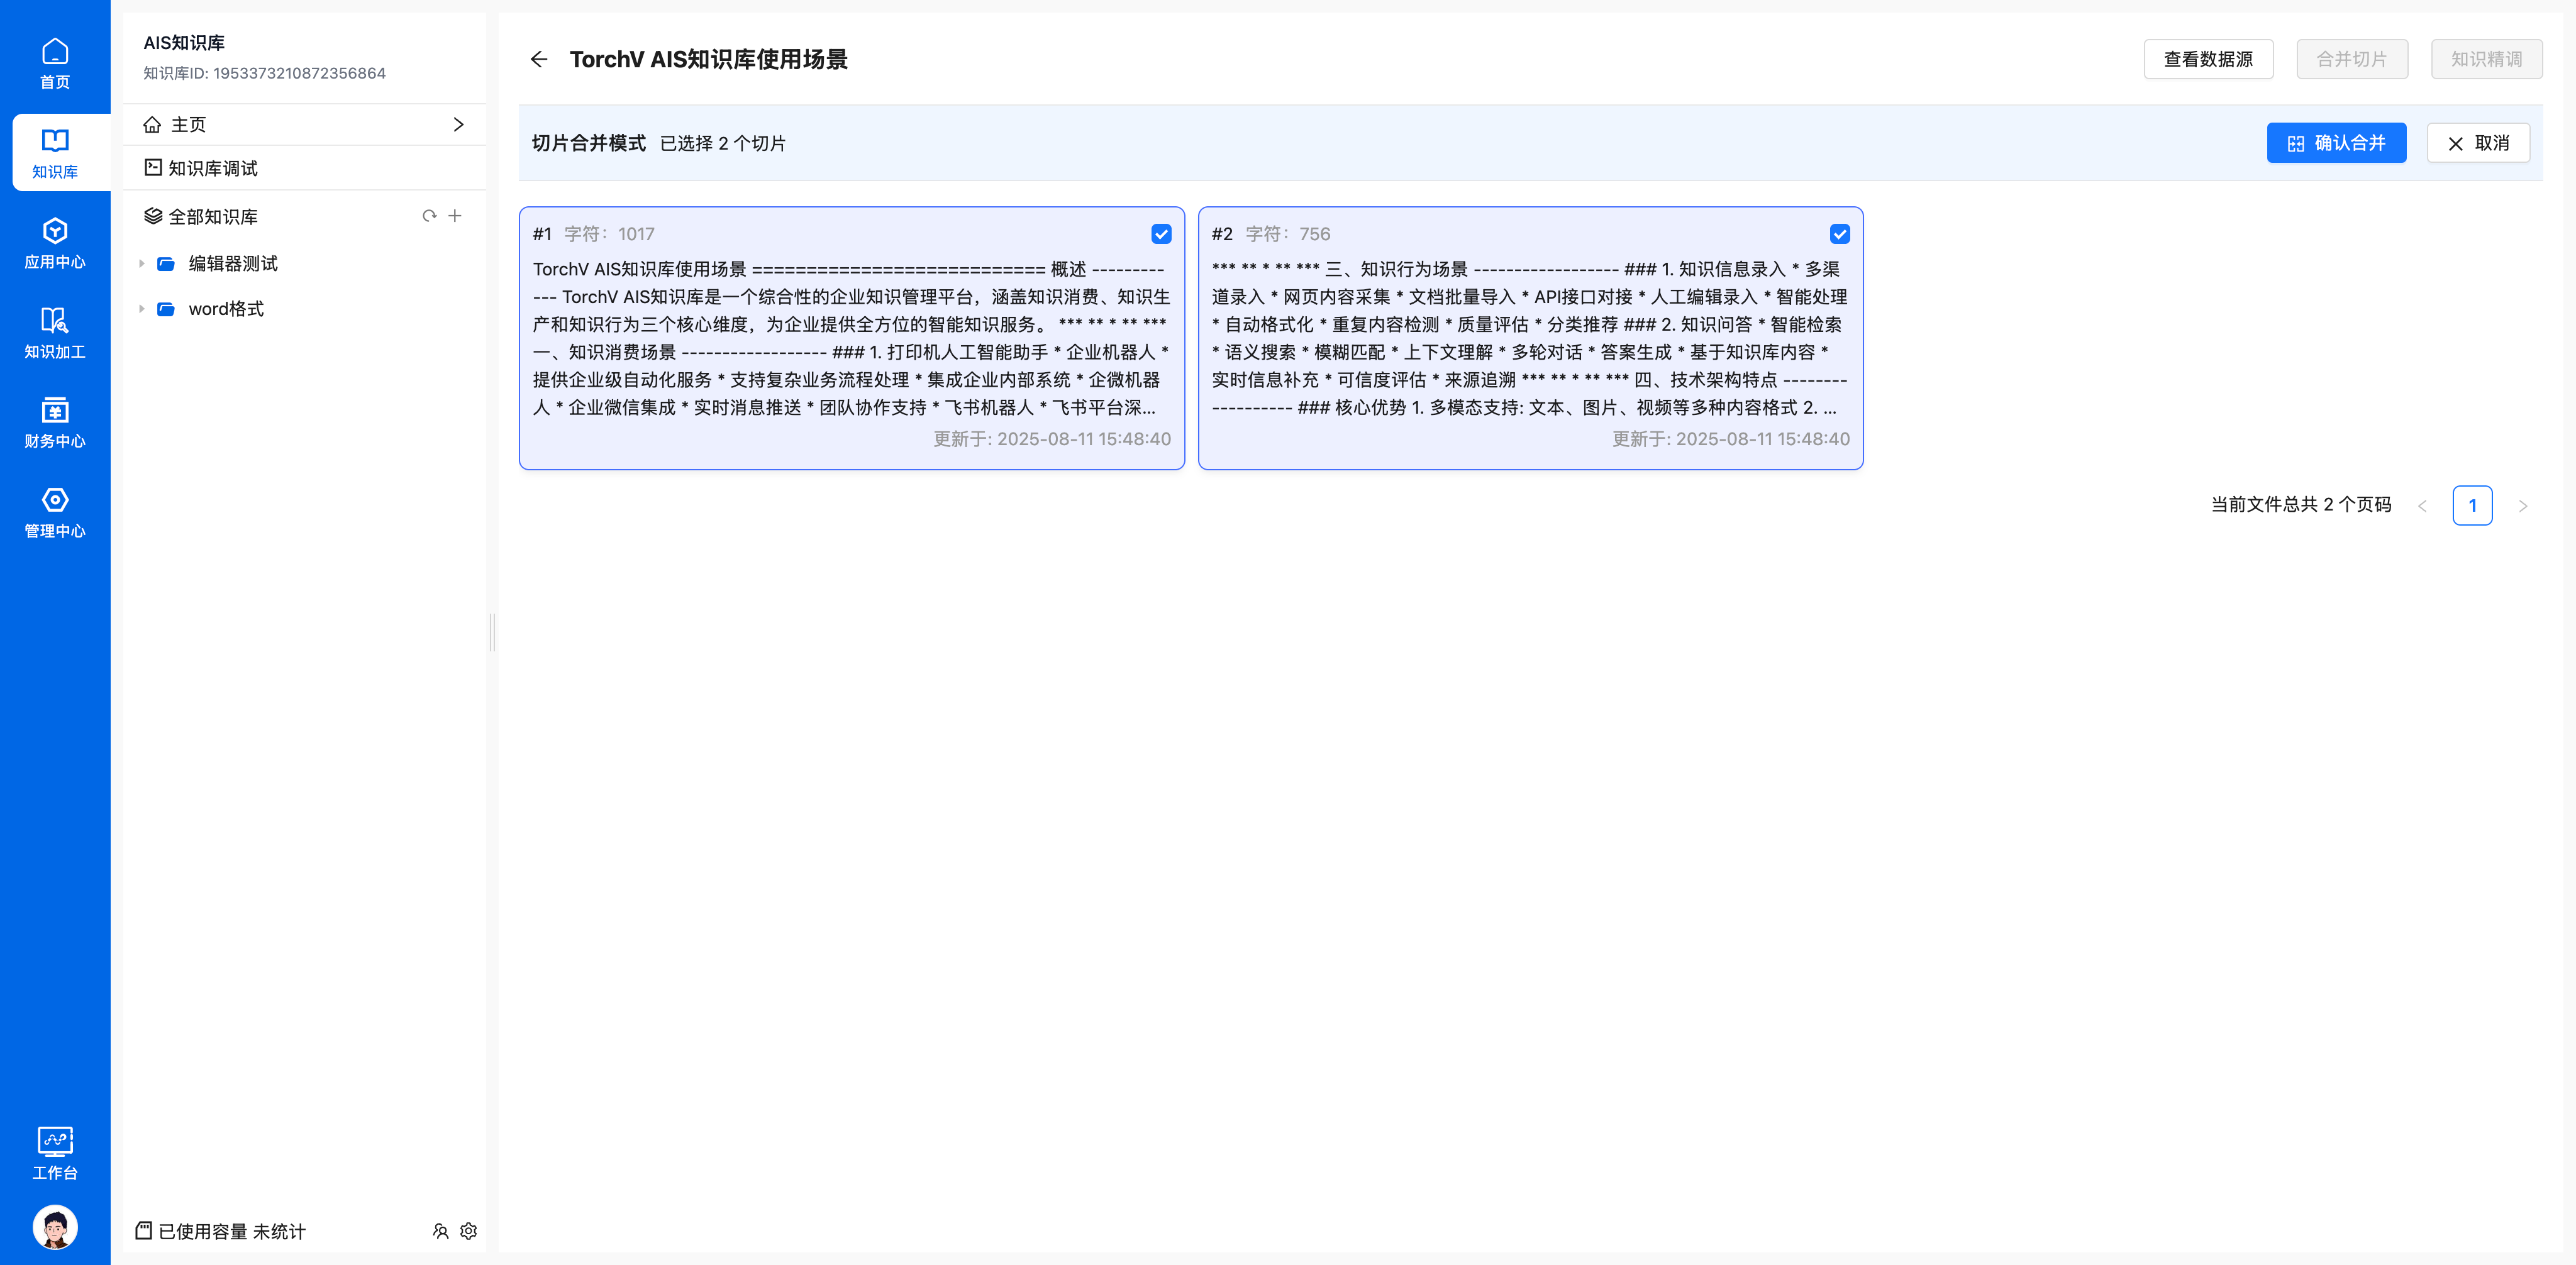Uncheck slice #1 checkbox
2576x1265 pixels.
tap(1161, 234)
